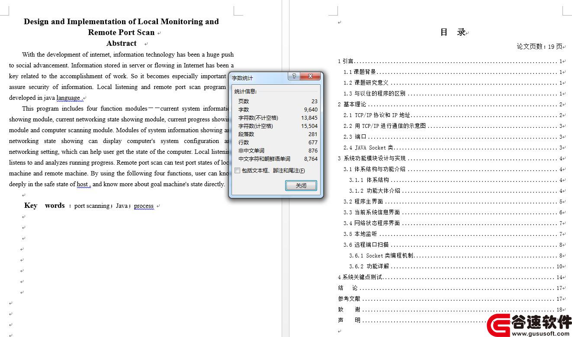Click the contents entry 1.1 课题背景
Screen dimensions: 572x337
pos(453,72)
